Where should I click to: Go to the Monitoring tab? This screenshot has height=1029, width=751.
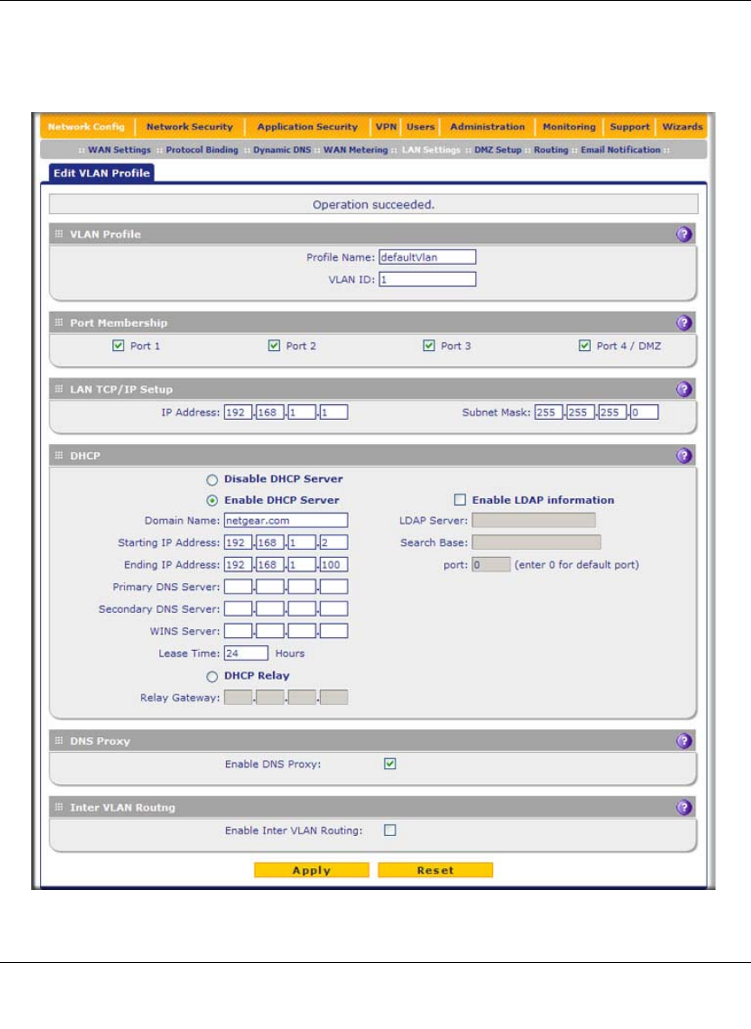pyautogui.click(x=569, y=127)
